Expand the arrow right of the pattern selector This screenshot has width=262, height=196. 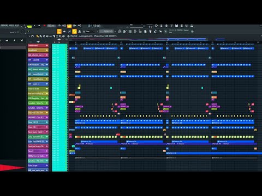115,32
